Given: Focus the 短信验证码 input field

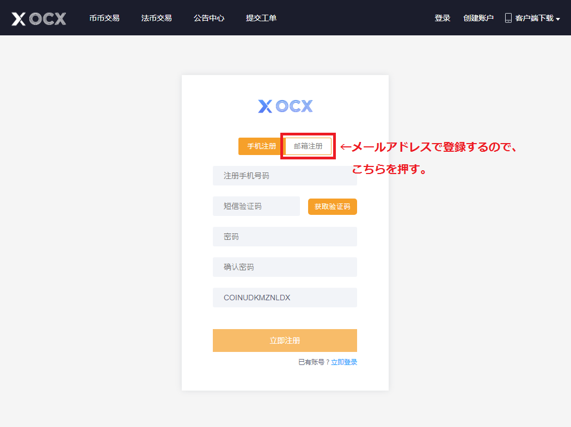Looking at the screenshot, I should [256, 206].
